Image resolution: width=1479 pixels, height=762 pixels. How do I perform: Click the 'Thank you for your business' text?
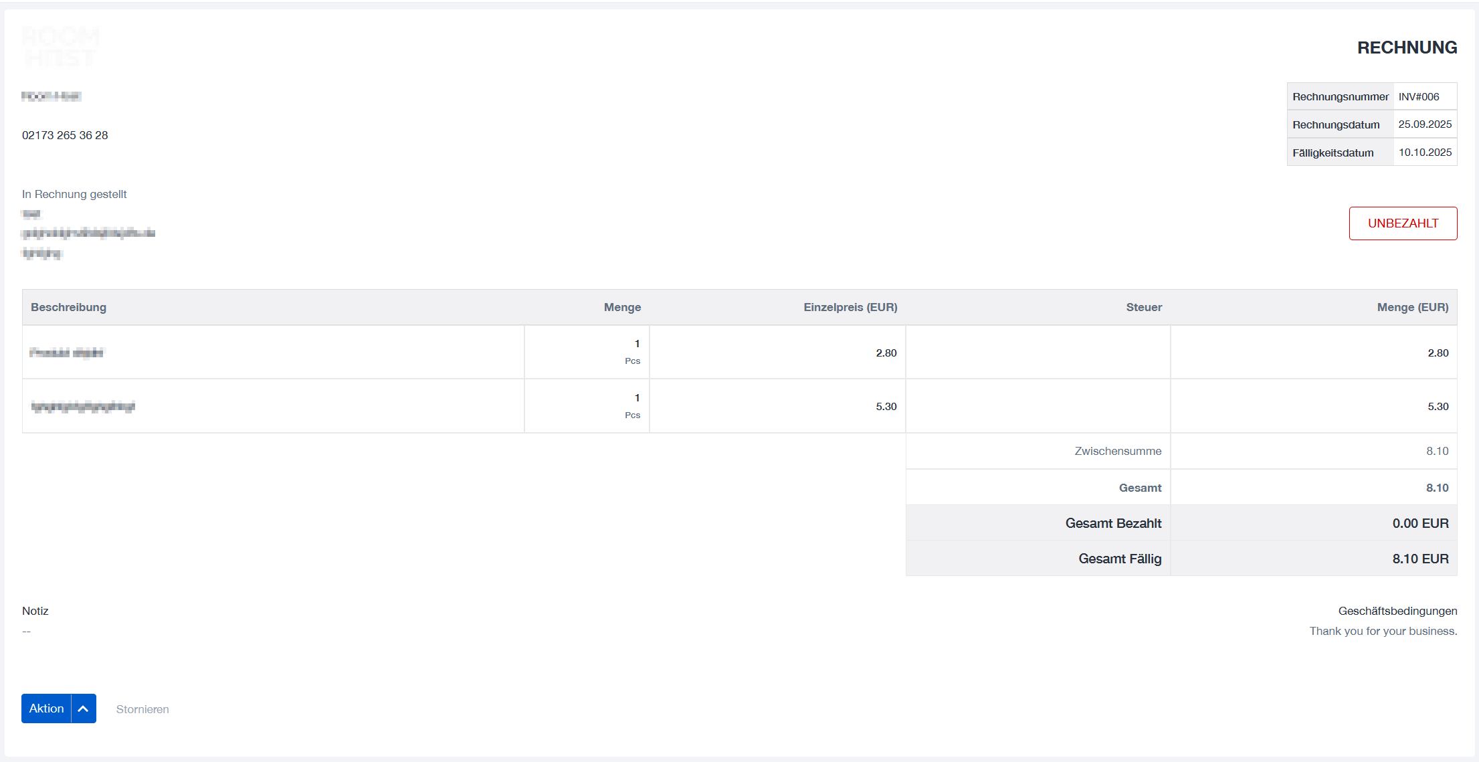(x=1383, y=632)
